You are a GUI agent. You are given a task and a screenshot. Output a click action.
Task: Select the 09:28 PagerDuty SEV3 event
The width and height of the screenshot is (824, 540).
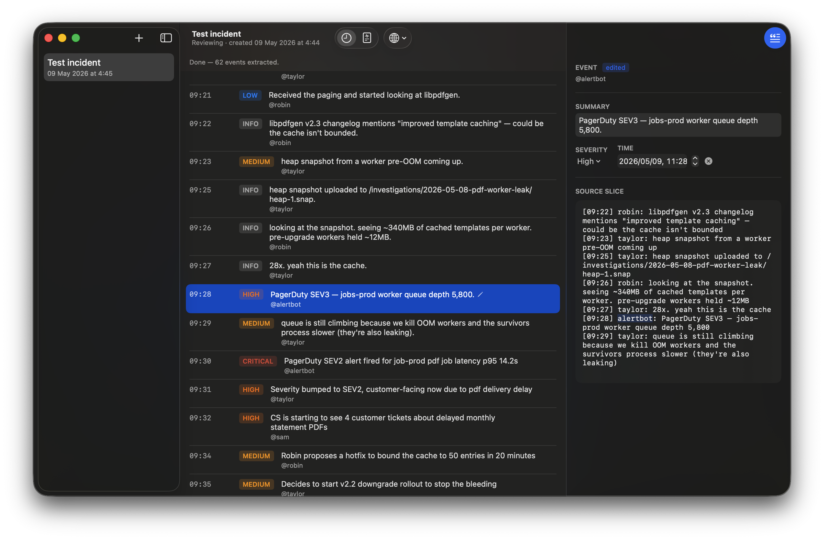(373, 299)
